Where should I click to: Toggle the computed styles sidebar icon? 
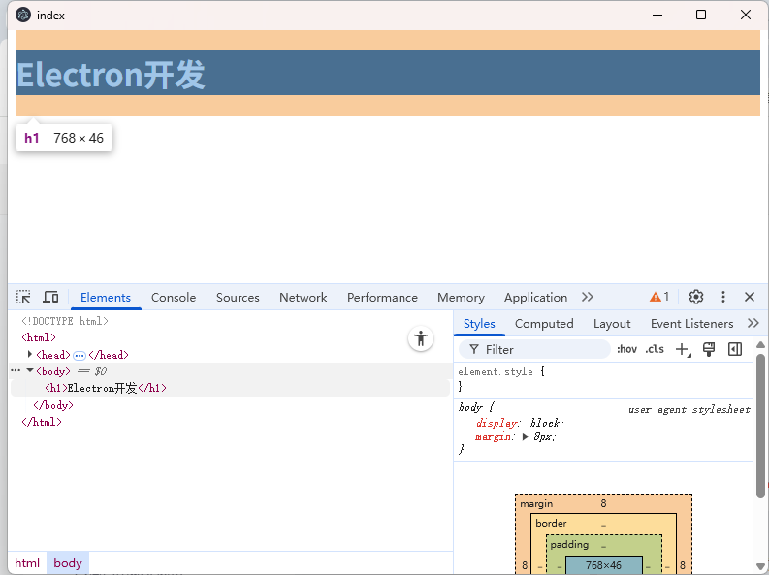(735, 349)
